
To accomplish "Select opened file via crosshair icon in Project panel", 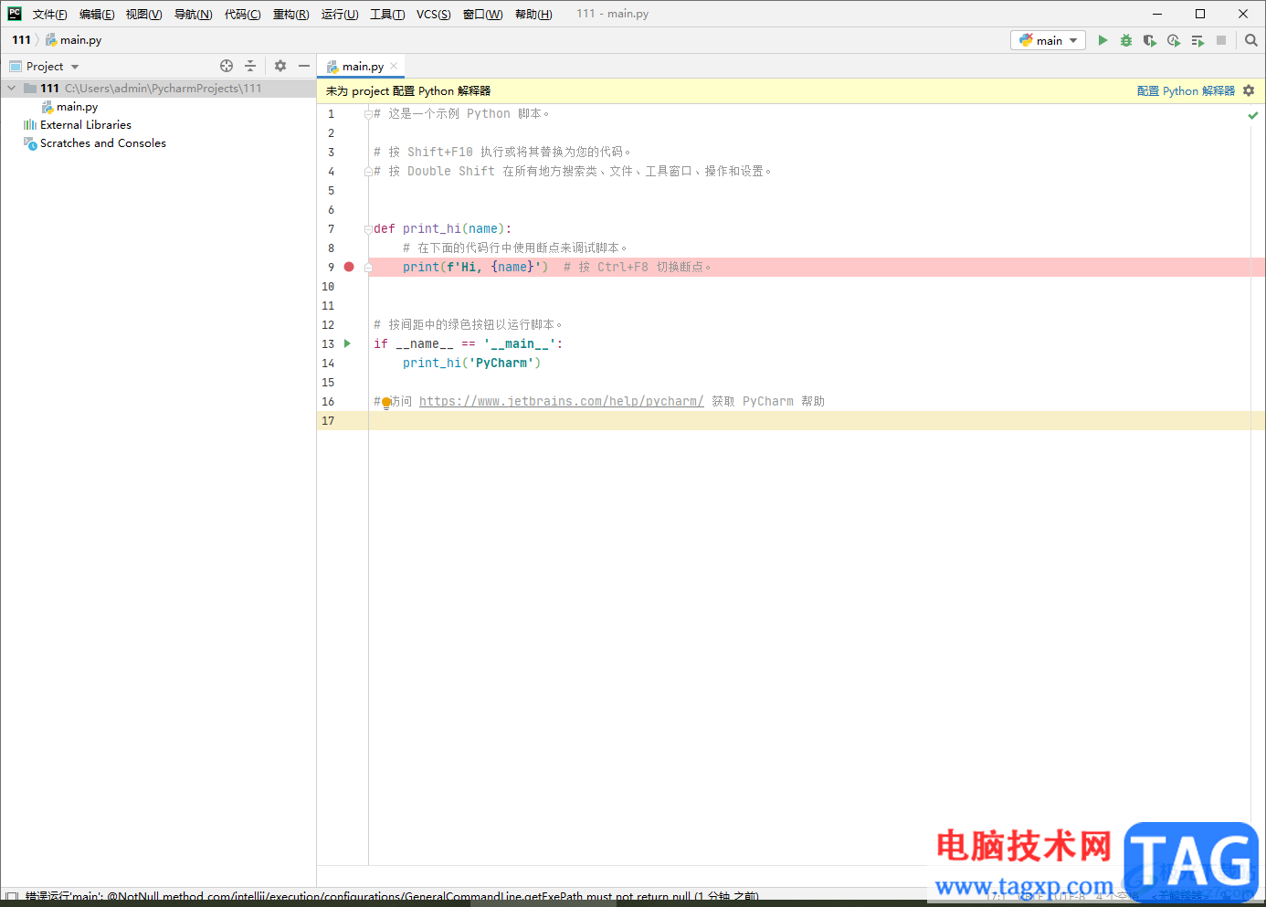I will 227,66.
